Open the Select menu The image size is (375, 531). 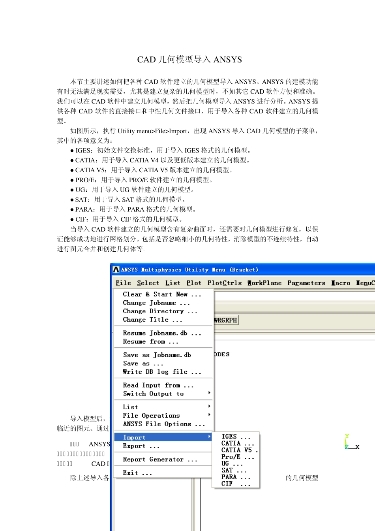click(148, 283)
